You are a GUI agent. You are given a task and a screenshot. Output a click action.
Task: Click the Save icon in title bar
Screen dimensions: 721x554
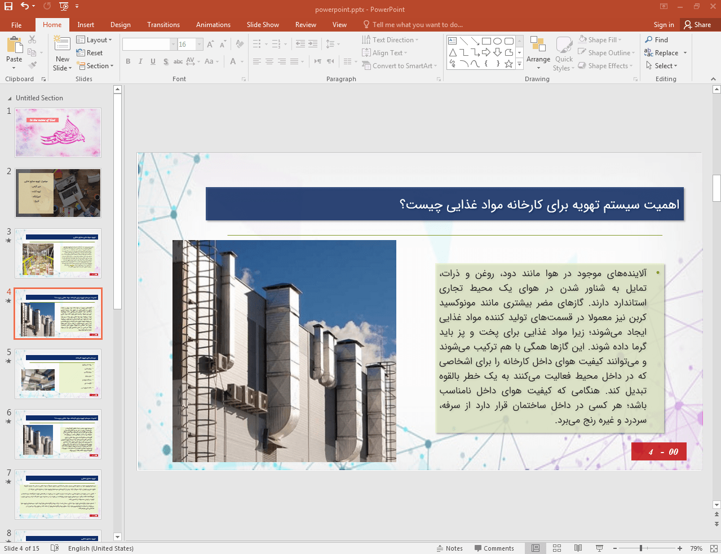pos(8,6)
